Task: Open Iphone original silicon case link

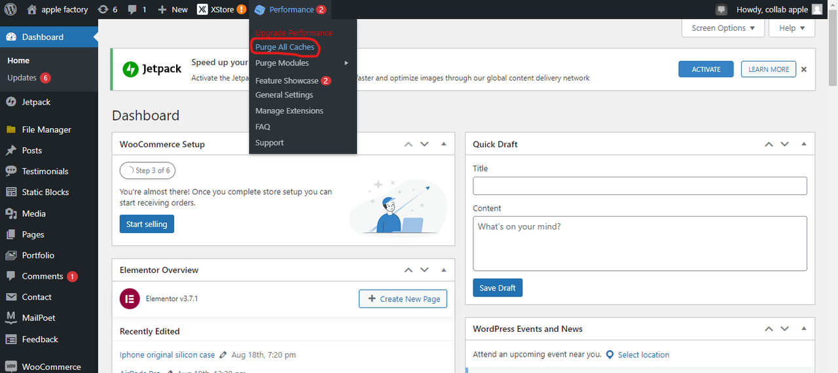Action: pyautogui.click(x=167, y=355)
